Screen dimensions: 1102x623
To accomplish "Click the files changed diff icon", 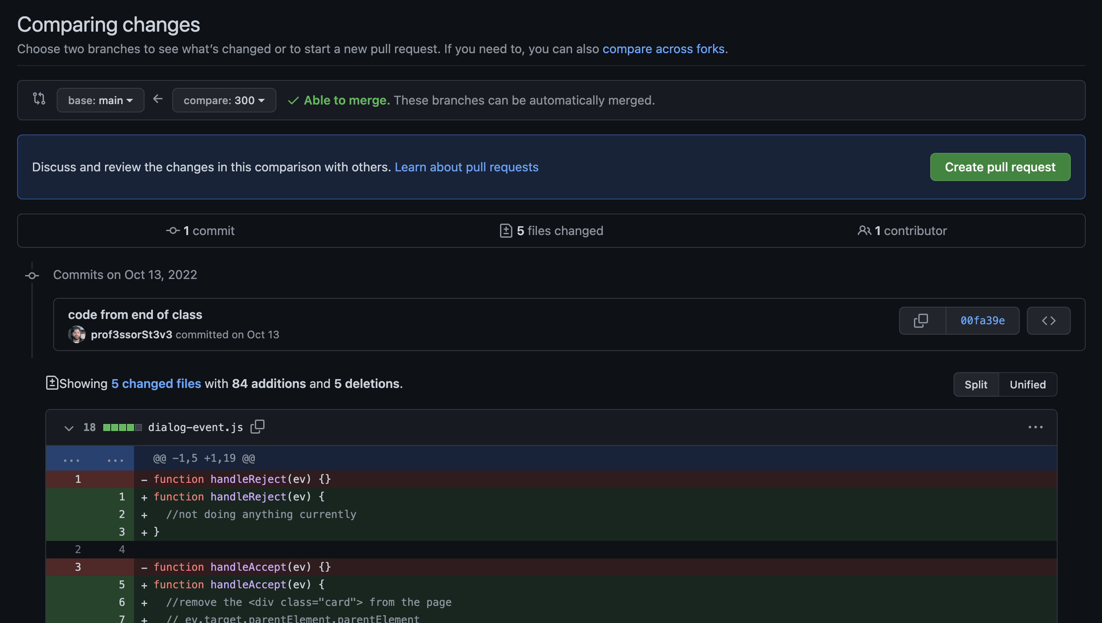I will click(506, 231).
